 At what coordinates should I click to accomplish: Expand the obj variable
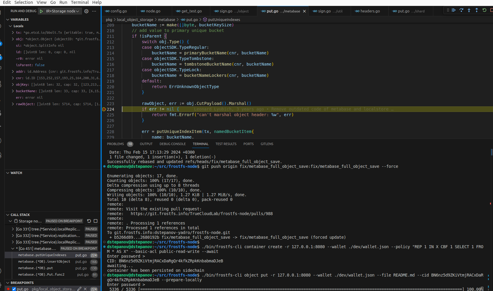pyautogui.click(x=13, y=39)
